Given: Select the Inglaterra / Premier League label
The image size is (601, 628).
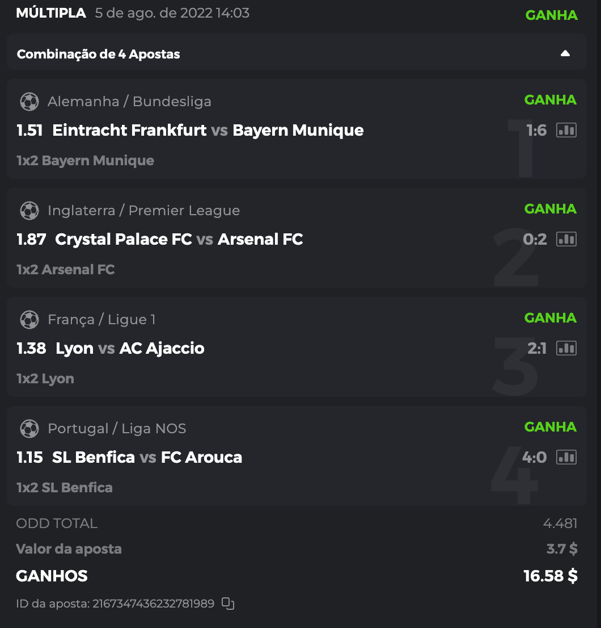Looking at the screenshot, I should (143, 211).
